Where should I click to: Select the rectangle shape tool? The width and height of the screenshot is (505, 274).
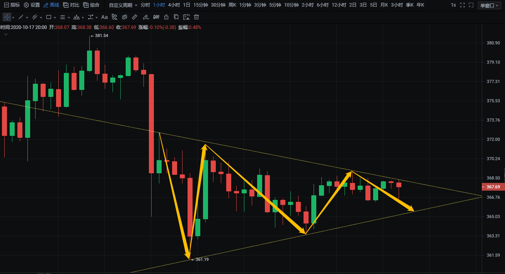(49, 17)
